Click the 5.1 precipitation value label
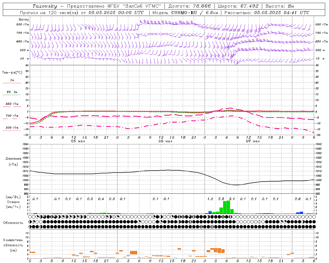This screenshot has width=329, height=263. (232, 199)
